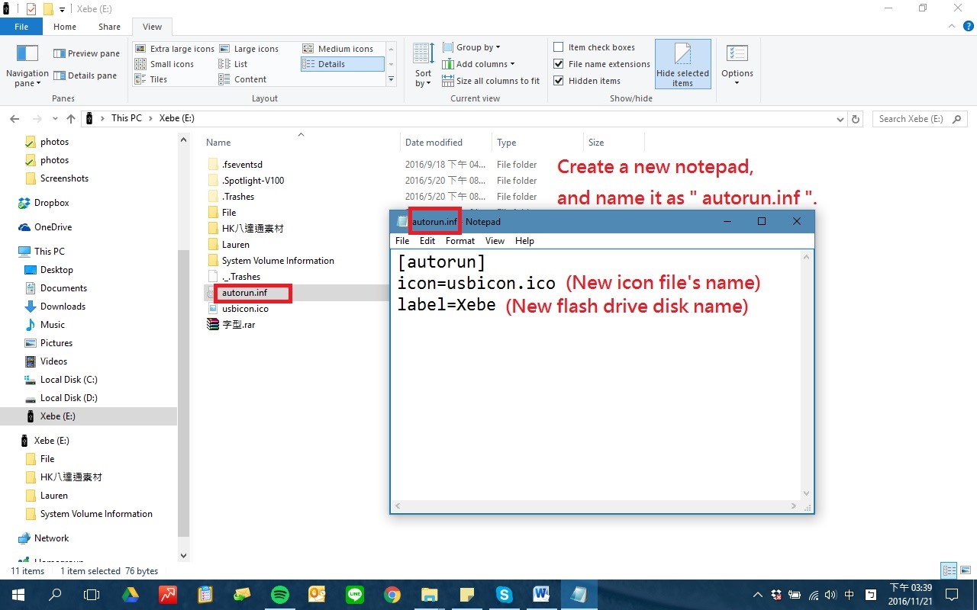Open Google Drive from the taskbar
Viewport: 977px width, 610px height.
pos(131,595)
